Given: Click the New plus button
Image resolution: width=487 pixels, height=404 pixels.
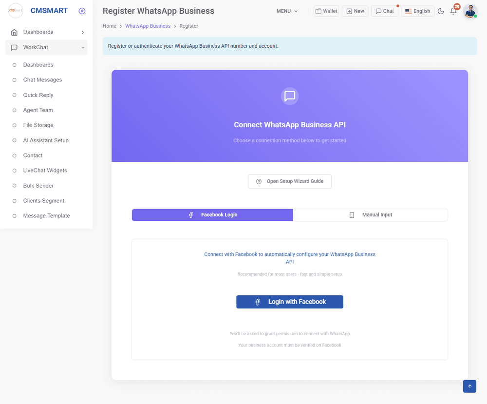Looking at the screenshot, I should (x=355, y=11).
